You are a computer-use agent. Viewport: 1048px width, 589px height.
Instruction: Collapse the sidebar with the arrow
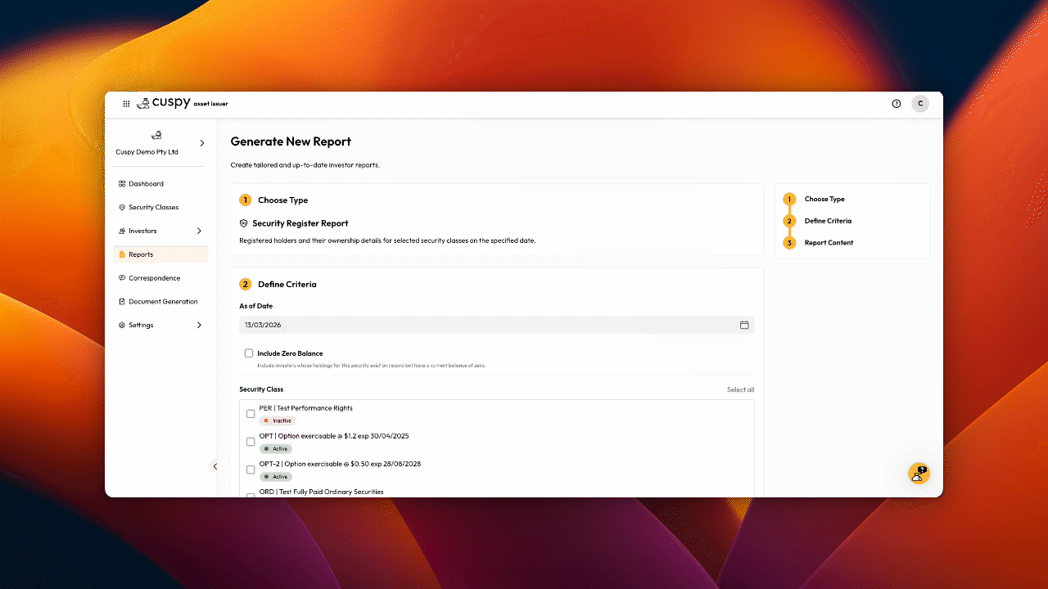(x=215, y=466)
